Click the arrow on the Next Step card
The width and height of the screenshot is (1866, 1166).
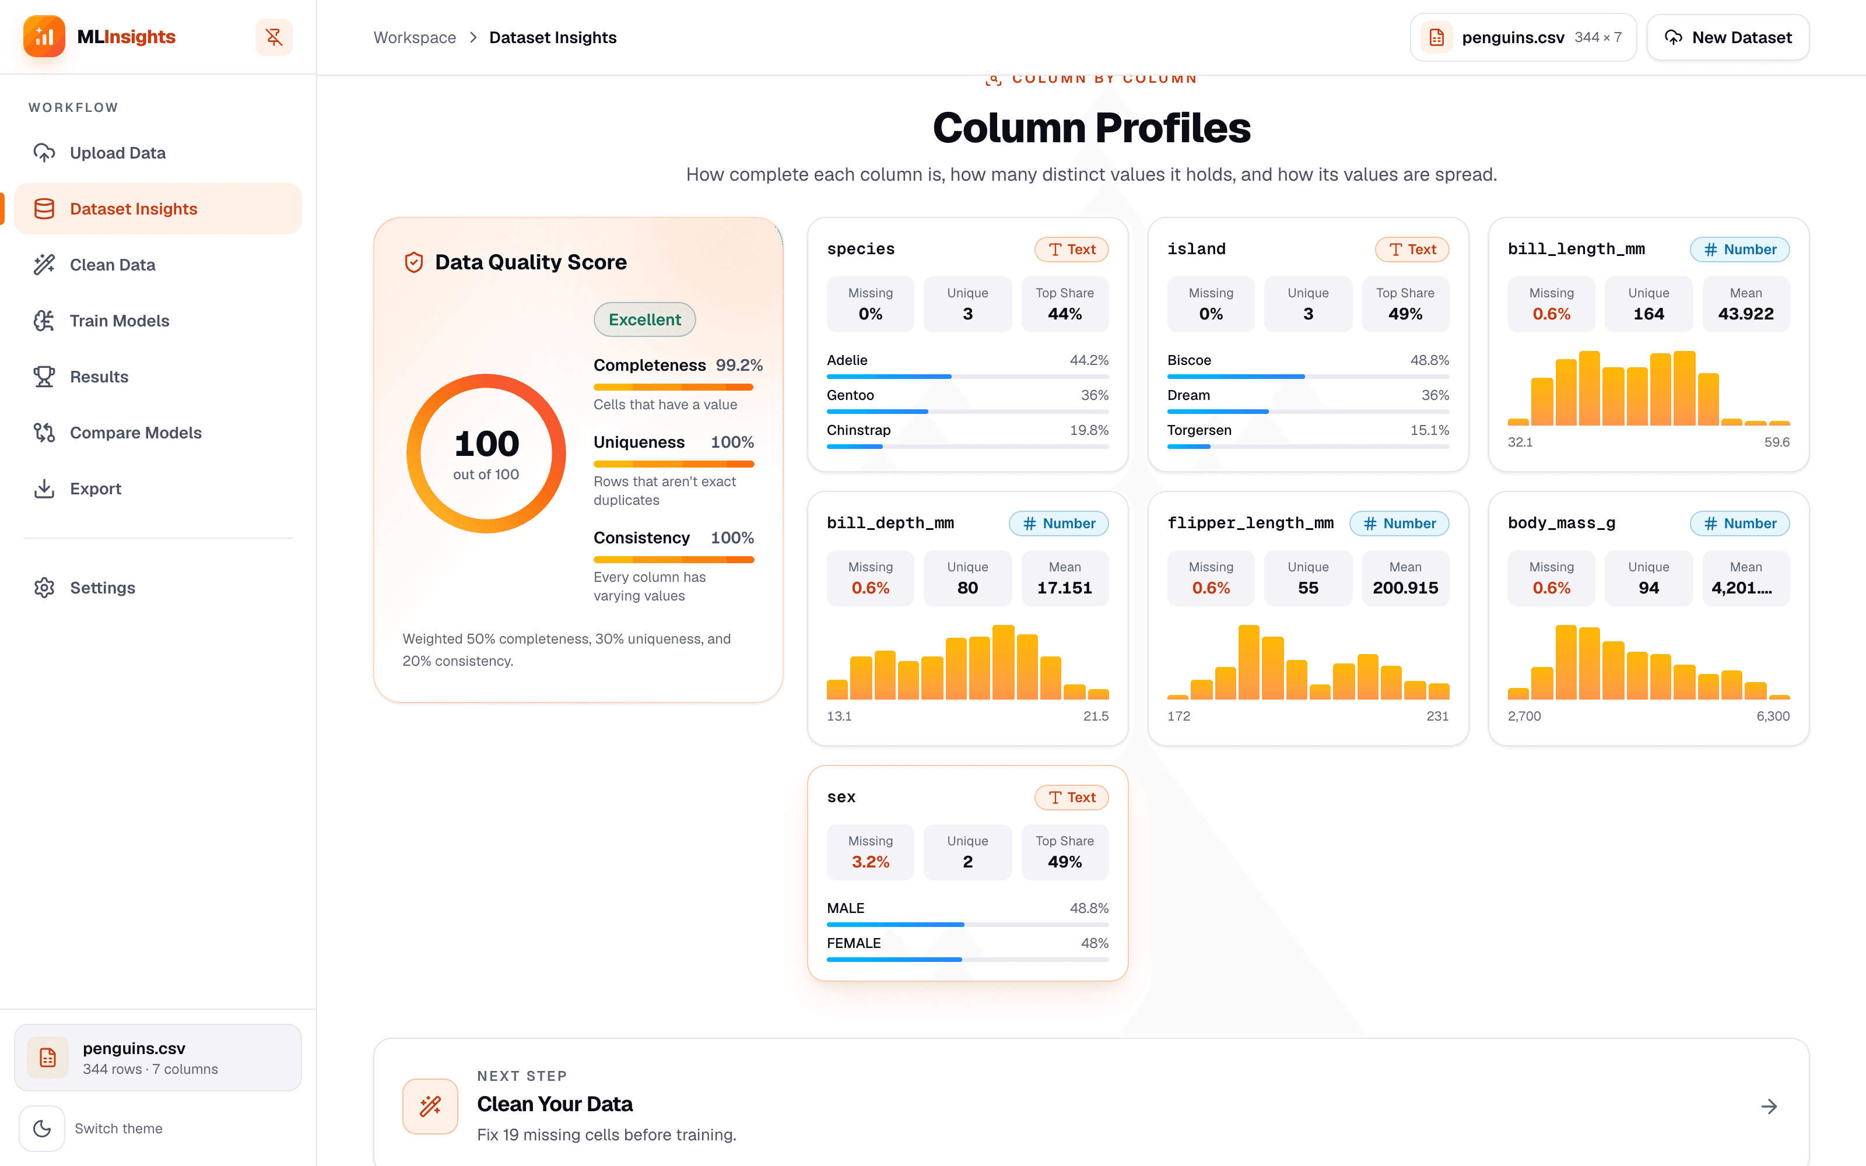(x=1769, y=1107)
